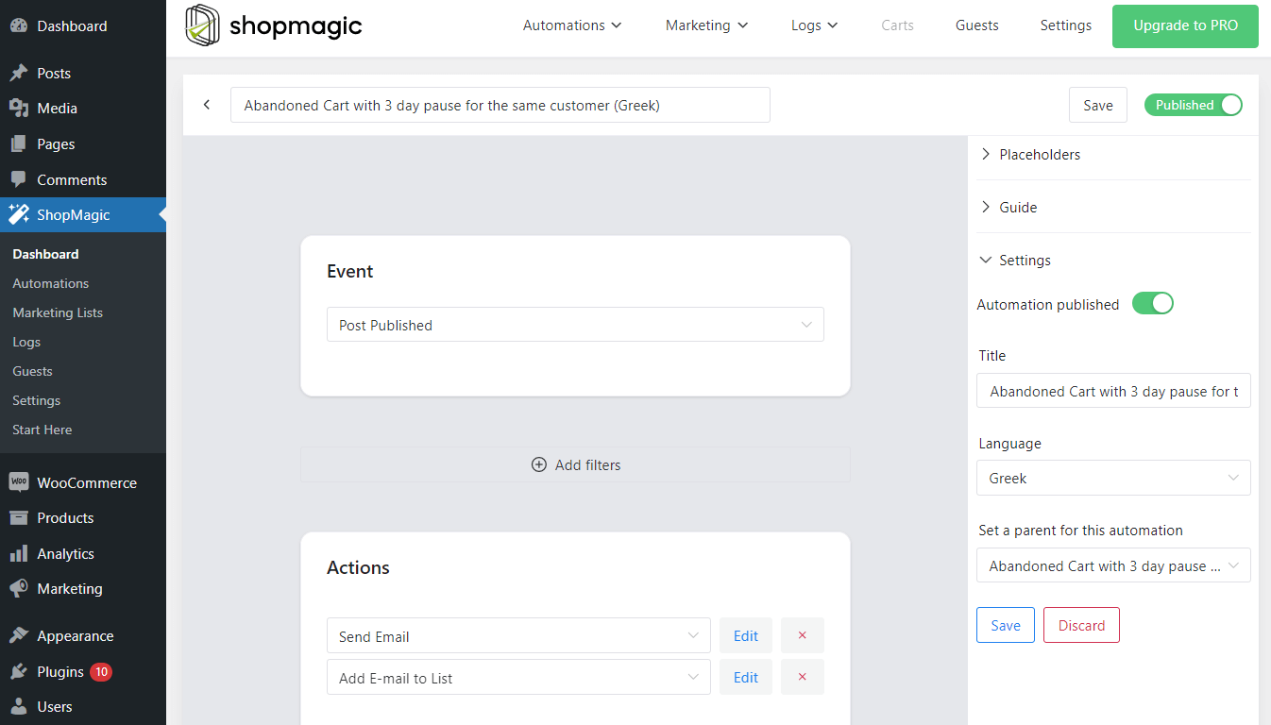Click the Products box icon

pos(19,518)
